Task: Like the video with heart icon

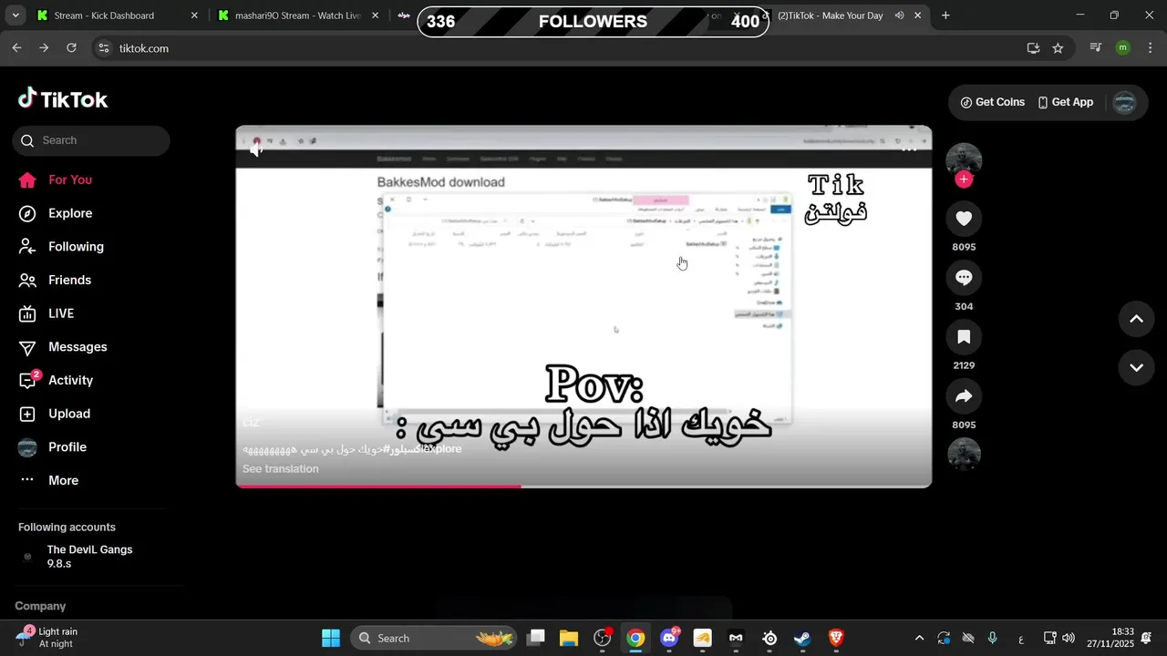Action: 964,218
